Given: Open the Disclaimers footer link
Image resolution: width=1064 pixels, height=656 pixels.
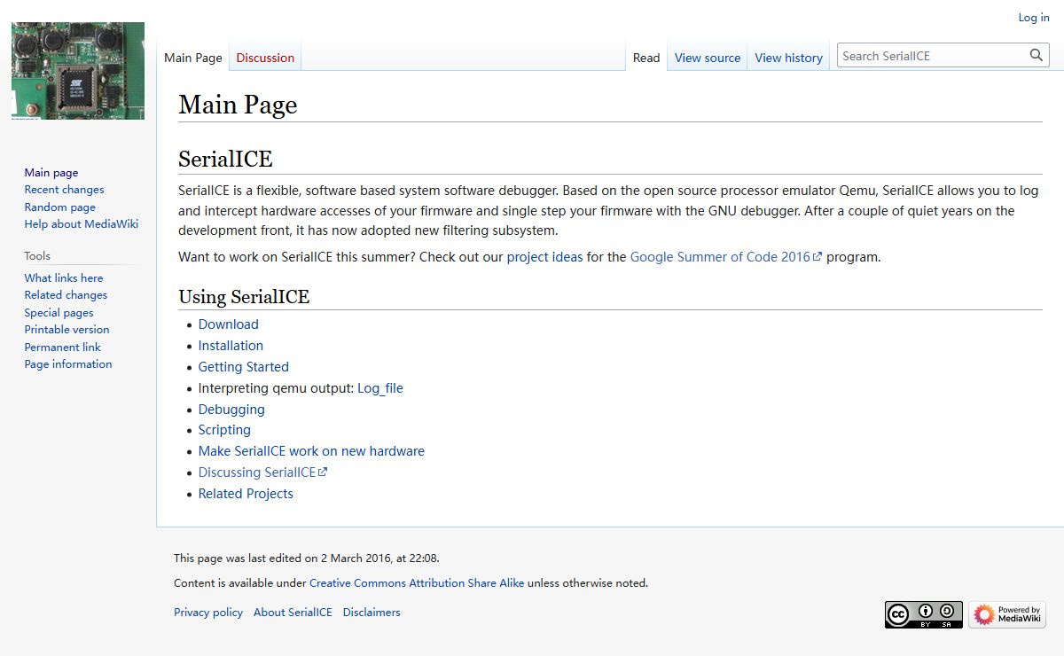Looking at the screenshot, I should click(372, 613).
